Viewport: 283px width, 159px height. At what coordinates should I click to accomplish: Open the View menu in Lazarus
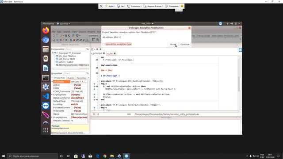74,32
